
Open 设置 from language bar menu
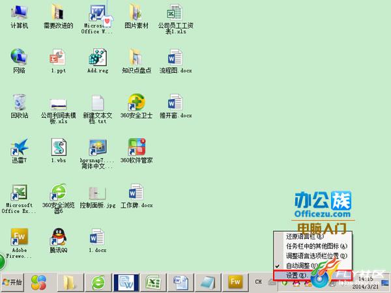313,275
